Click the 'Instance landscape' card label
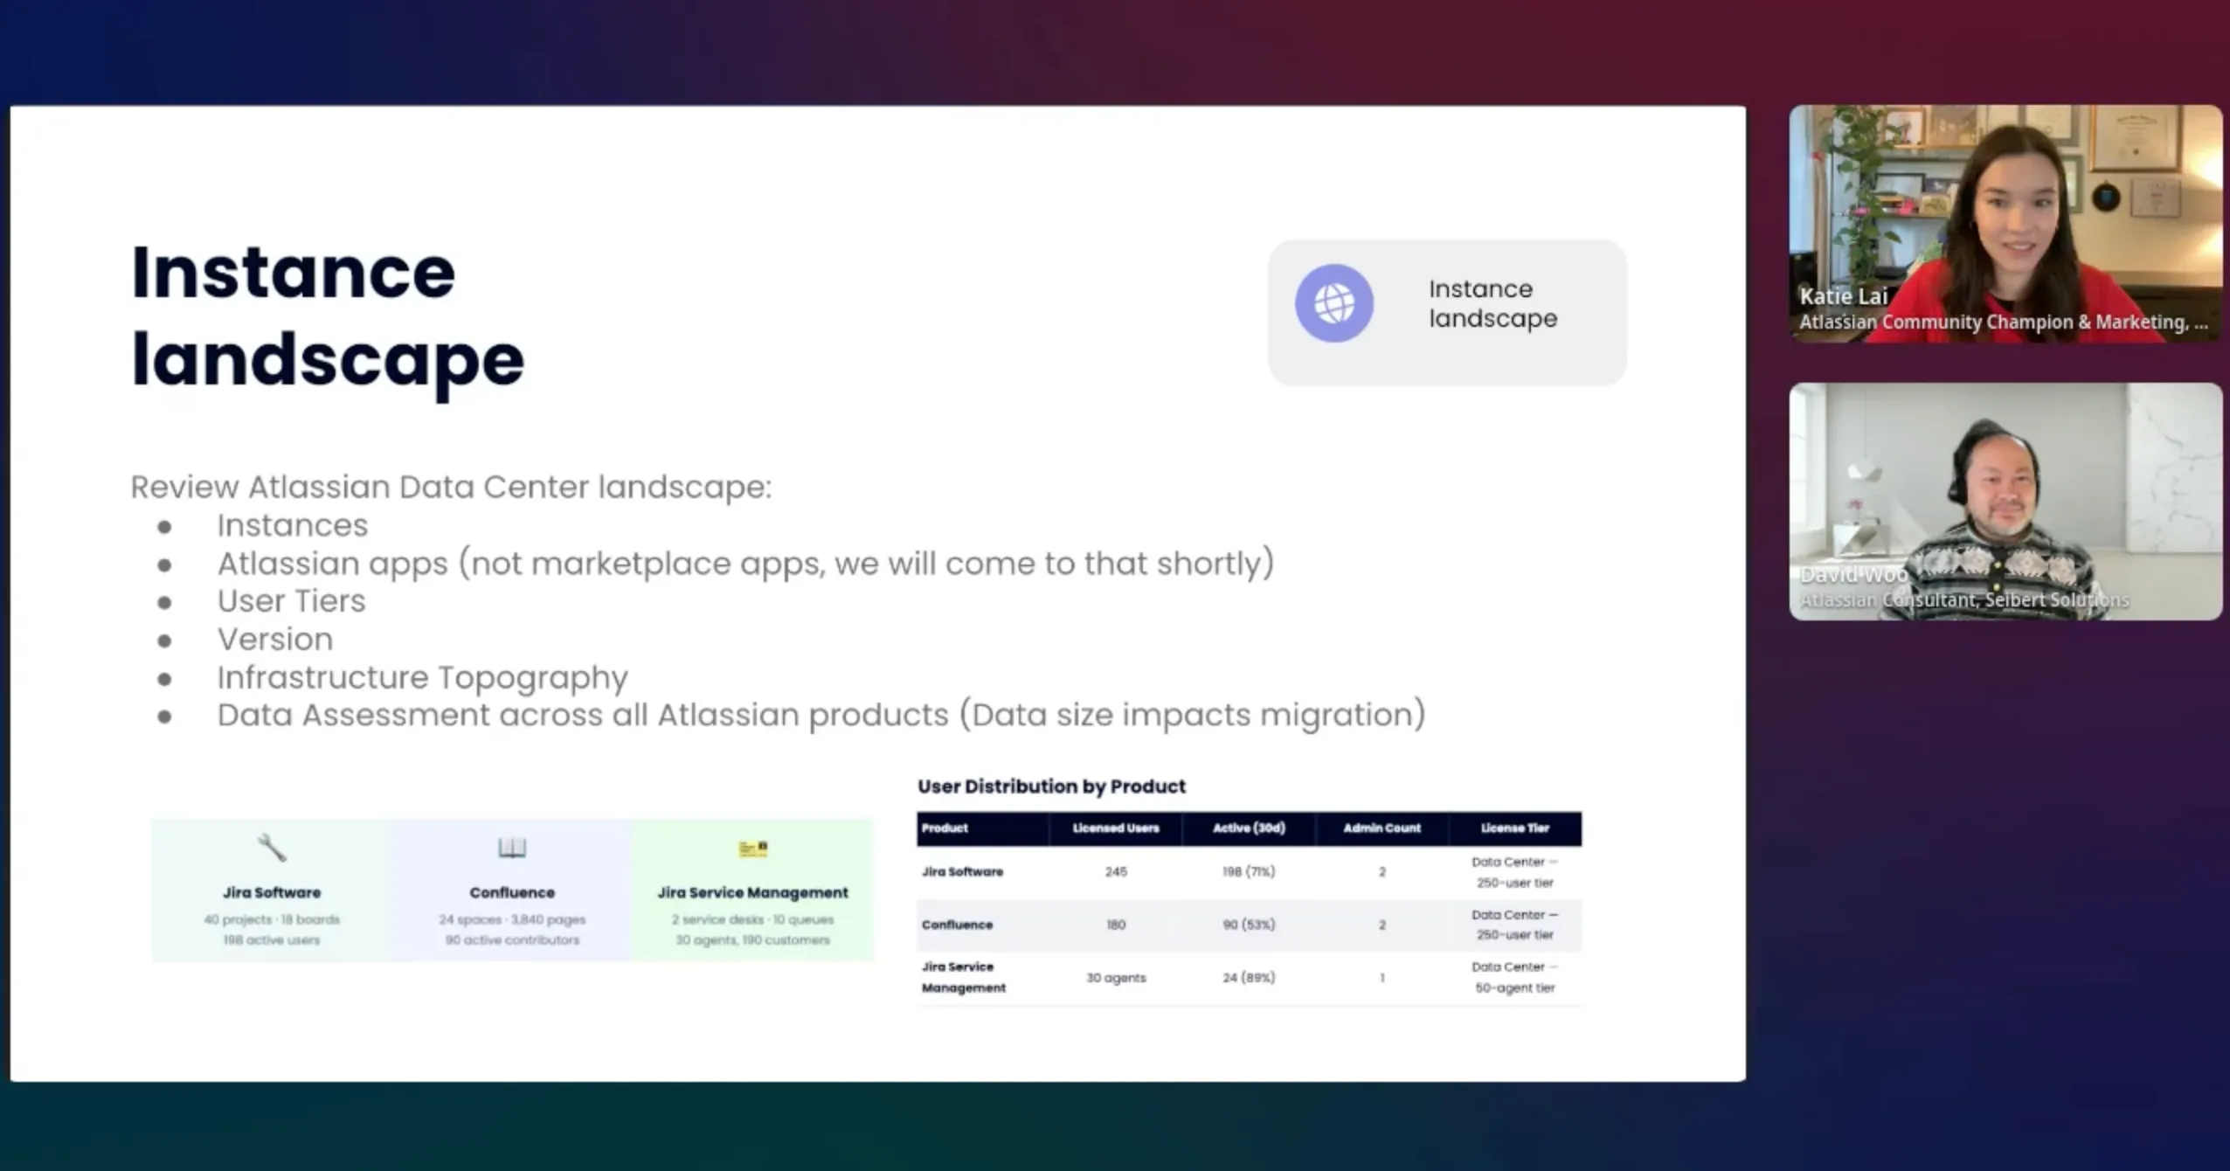The width and height of the screenshot is (2230, 1171). coord(1492,303)
